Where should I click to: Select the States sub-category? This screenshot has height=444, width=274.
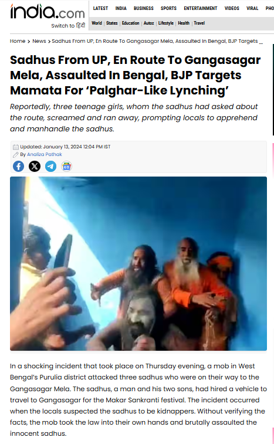click(x=111, y=23)
